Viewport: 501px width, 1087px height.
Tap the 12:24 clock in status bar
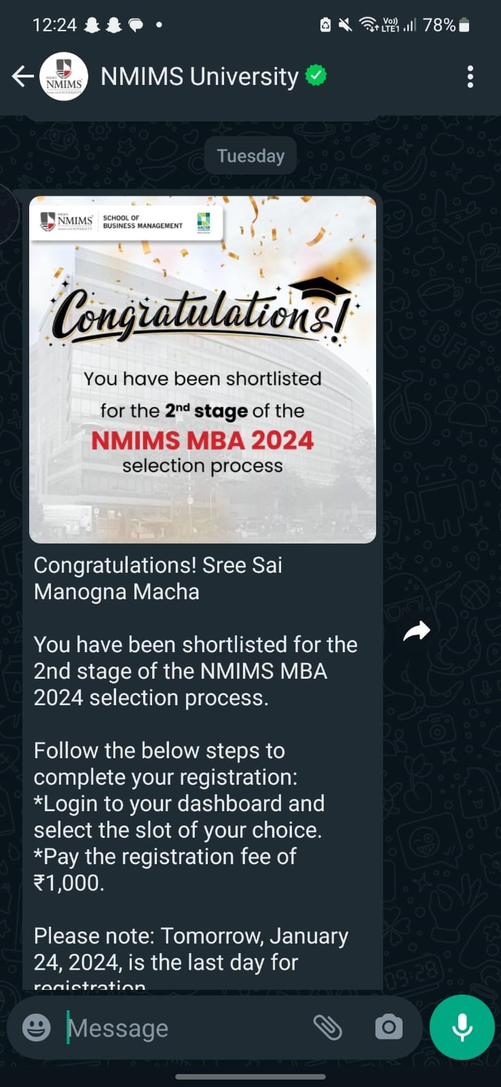tap(54, 25)
